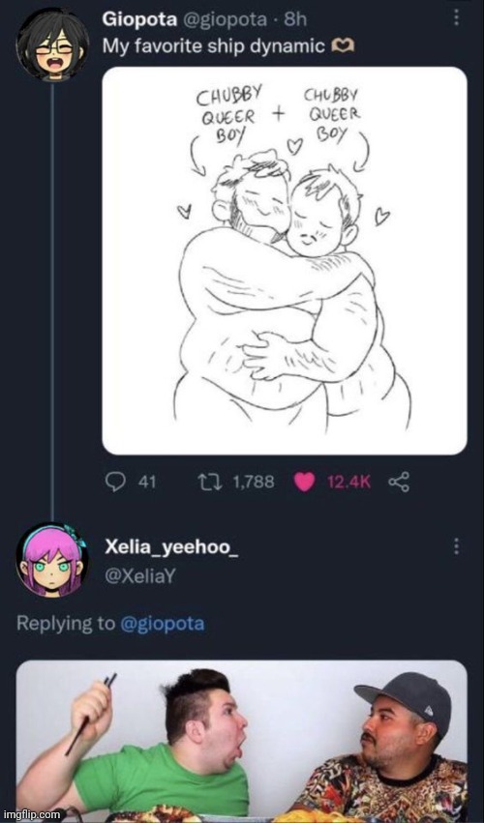Enlarge the chubby queer boy sketch image
484x823 pixels.
(285, 261)
